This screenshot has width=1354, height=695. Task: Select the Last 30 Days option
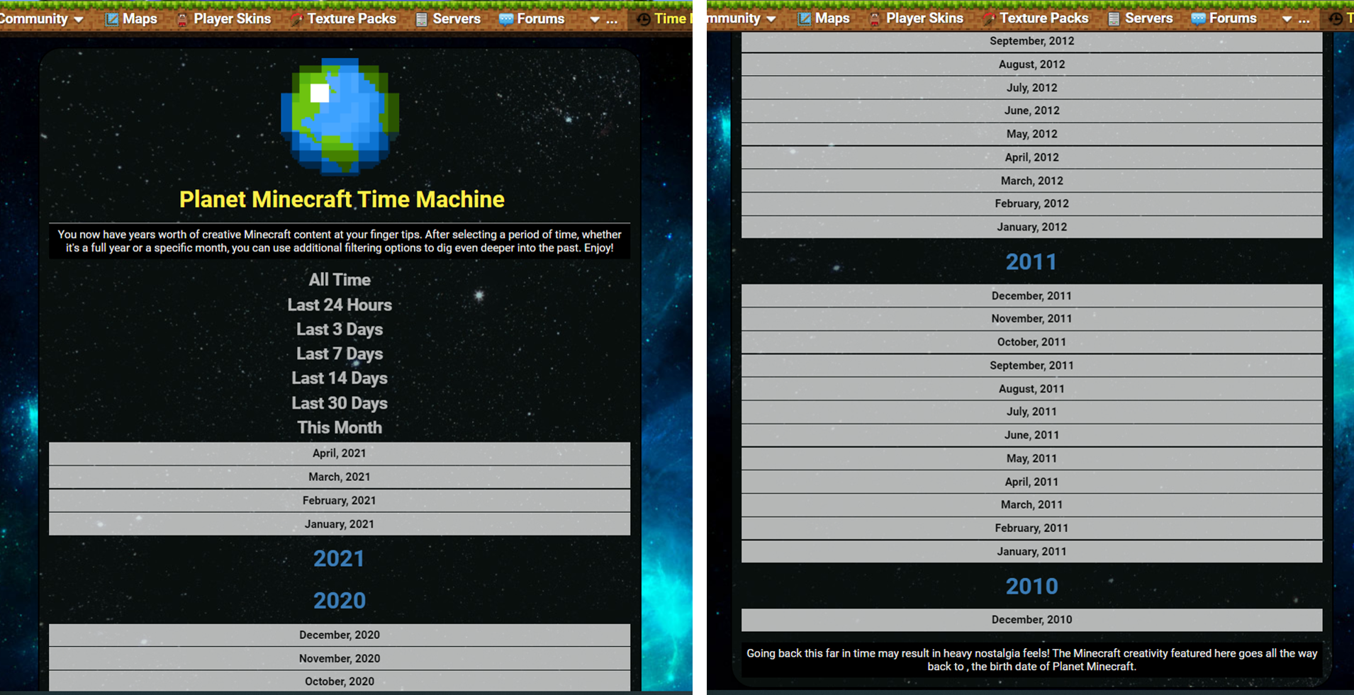pos(340,403)
